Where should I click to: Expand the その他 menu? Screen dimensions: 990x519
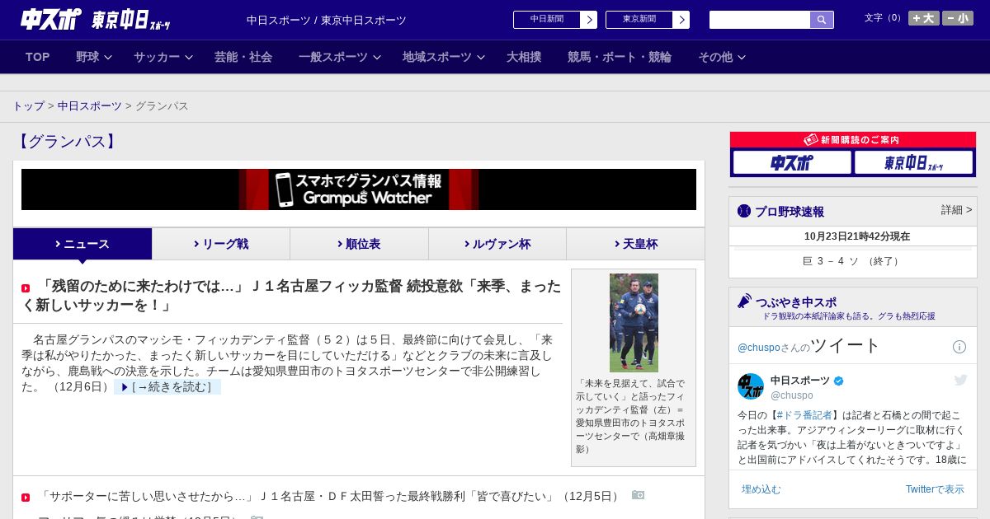point(722,57)
